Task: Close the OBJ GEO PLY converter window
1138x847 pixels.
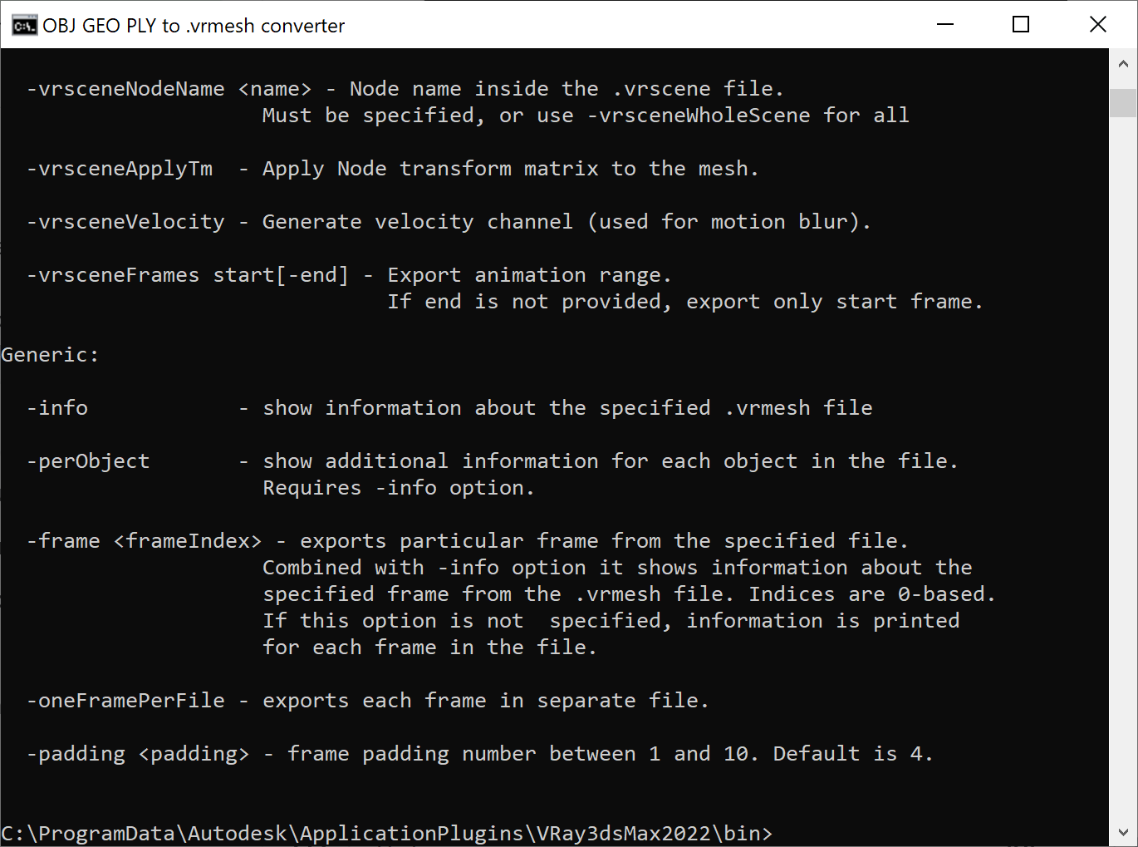Action: click(x=1097, y=25)
